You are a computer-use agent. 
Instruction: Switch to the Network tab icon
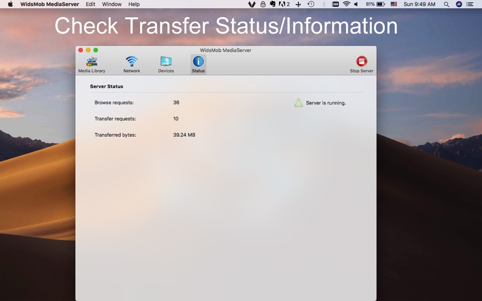[x=131, y=64]
